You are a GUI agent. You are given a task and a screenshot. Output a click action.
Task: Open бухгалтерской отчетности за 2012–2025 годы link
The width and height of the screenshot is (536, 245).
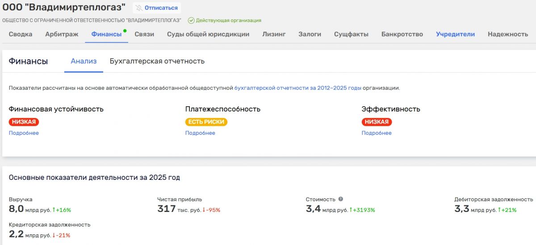pos(298,88)
